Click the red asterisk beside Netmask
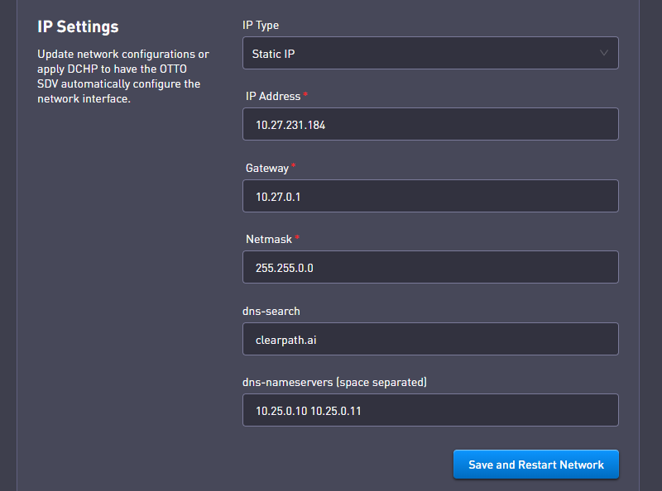This screenshot has width=662, height=491. (297, 238)
